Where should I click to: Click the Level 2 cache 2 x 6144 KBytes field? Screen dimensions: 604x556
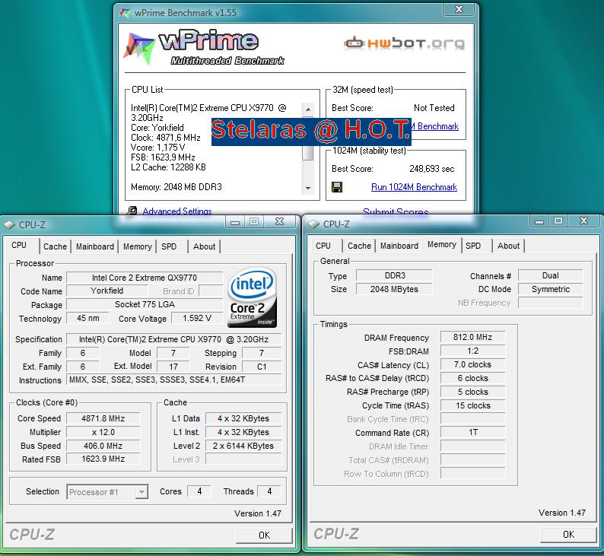click(x=243, y=446)
